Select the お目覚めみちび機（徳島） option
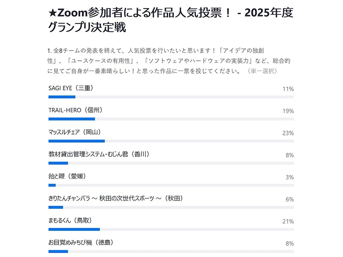 coord(81,243)
